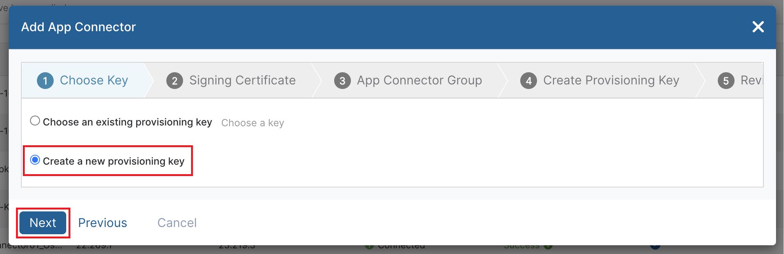Image resolution: width=784 pixels, height=254 pixels.
Task: Click the step 2 circle icon
Action: pyautogui.click(x=175, y=81)
